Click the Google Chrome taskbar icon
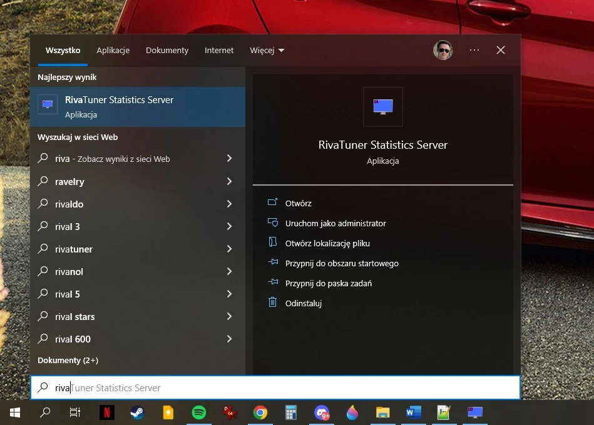This screenshot has width=594, height=425. pyautogui.click(x=260, y=412)
